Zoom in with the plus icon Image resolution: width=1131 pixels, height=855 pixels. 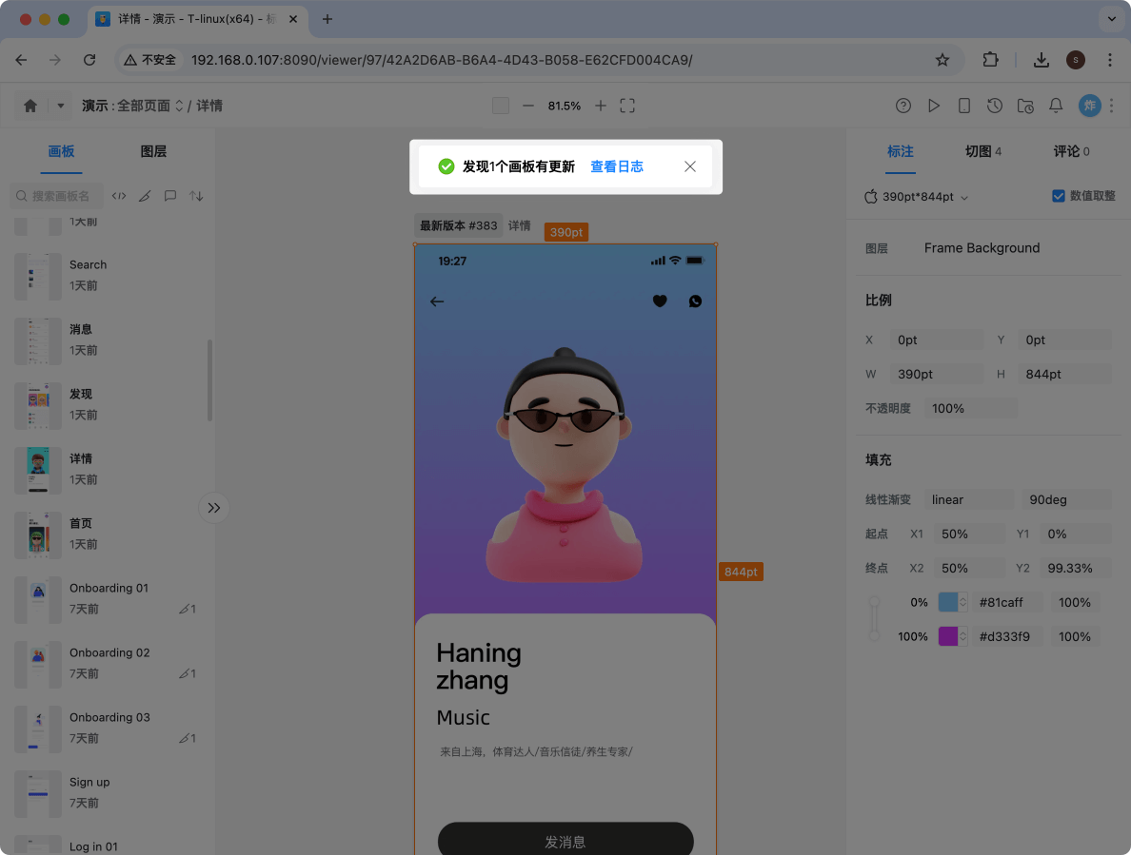[x=601, y=106]
